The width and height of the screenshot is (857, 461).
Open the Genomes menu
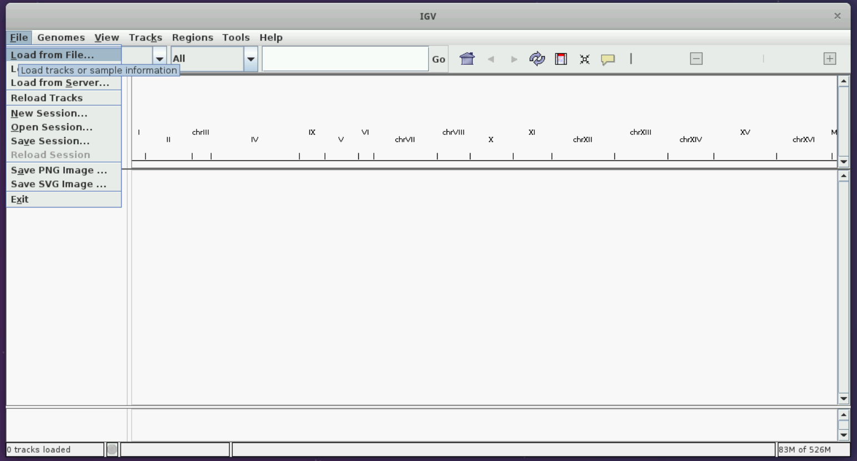61,37
